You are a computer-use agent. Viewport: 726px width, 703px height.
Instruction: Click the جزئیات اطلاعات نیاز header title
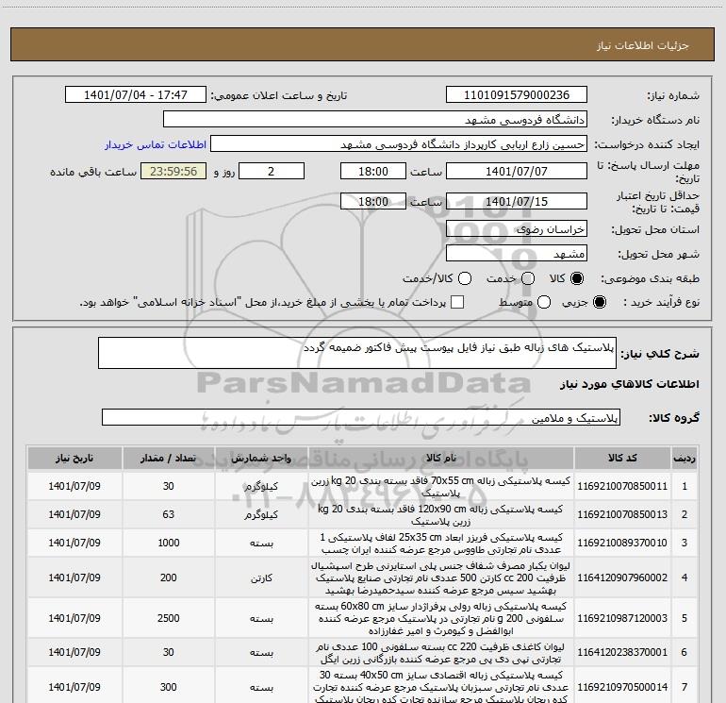click(x=643, y=45)
